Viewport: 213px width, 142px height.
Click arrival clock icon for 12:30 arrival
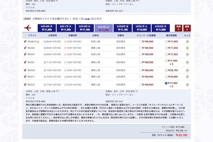65,42
